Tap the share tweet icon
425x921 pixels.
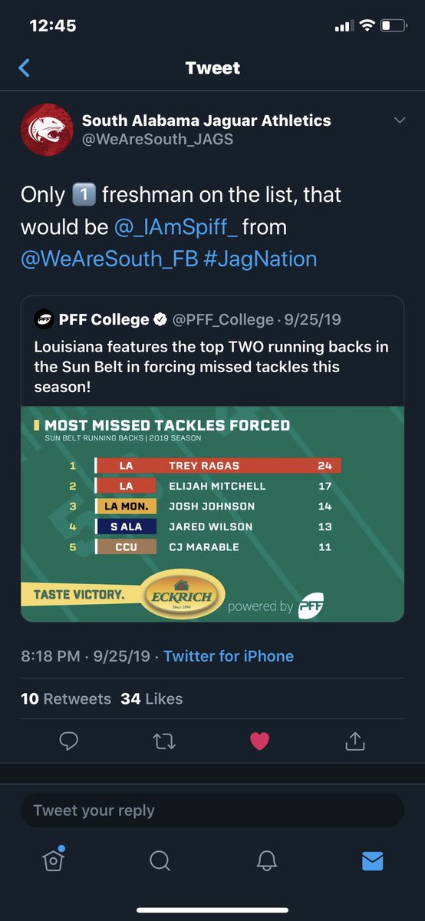(354, 740)
